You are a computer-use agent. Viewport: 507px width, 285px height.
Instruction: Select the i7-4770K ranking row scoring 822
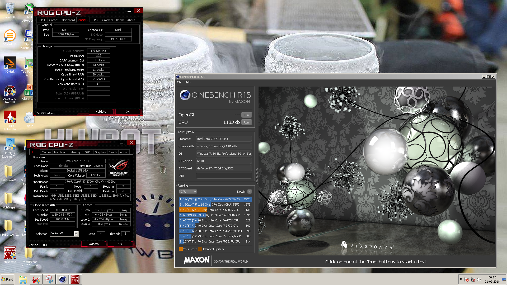tap(215, 220)
